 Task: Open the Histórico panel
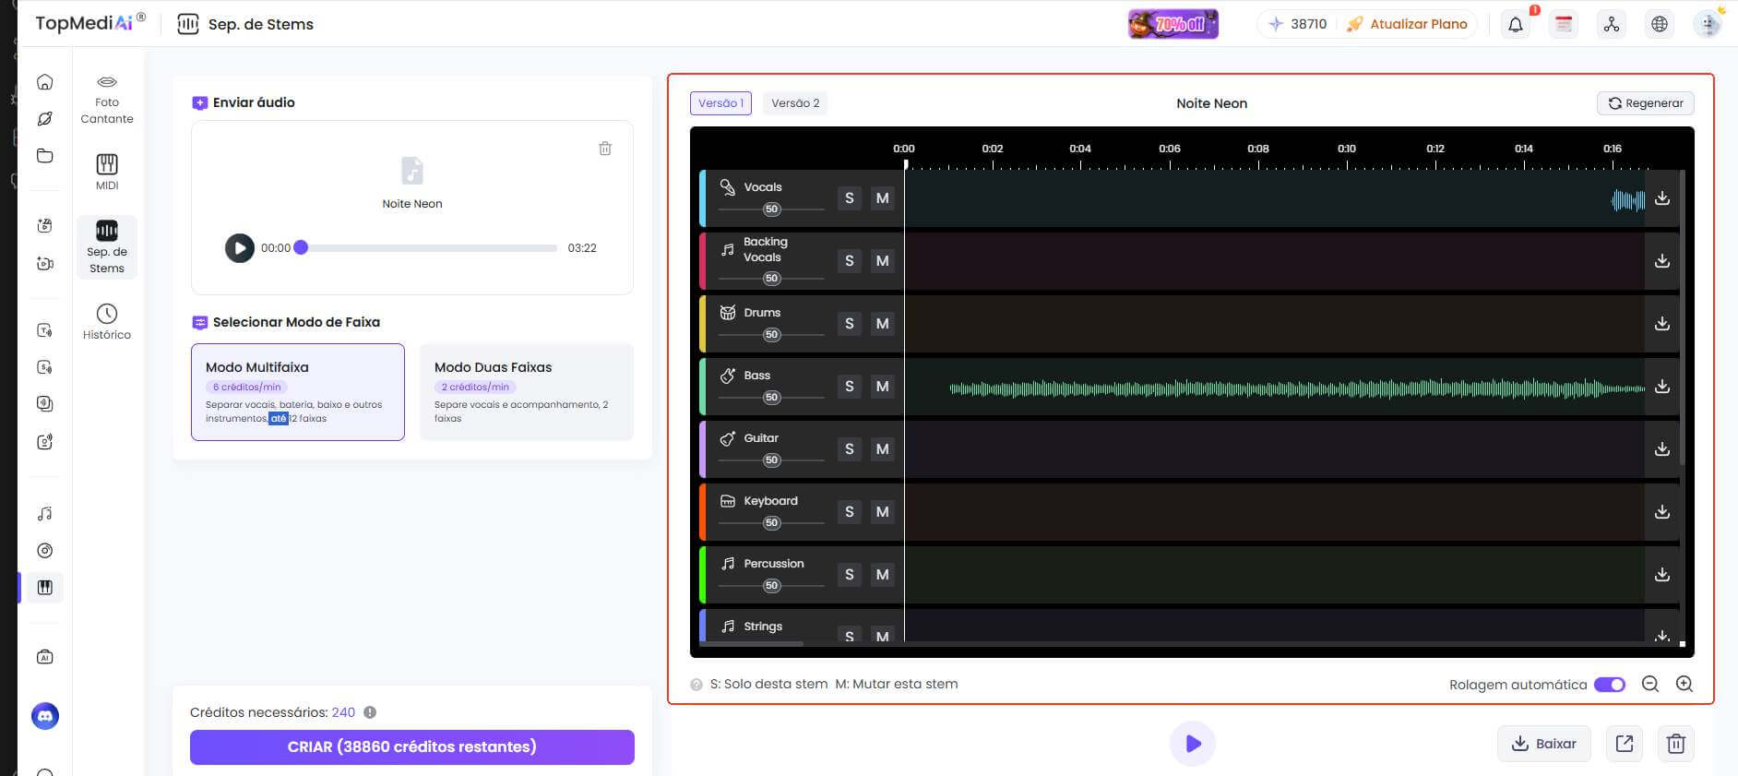(107, 321)
